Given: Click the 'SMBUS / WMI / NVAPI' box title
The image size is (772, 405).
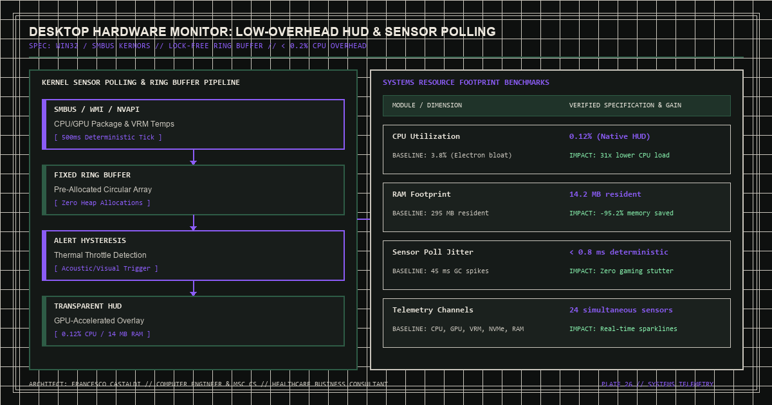Looking at the screenshot, I should [96, 109].
